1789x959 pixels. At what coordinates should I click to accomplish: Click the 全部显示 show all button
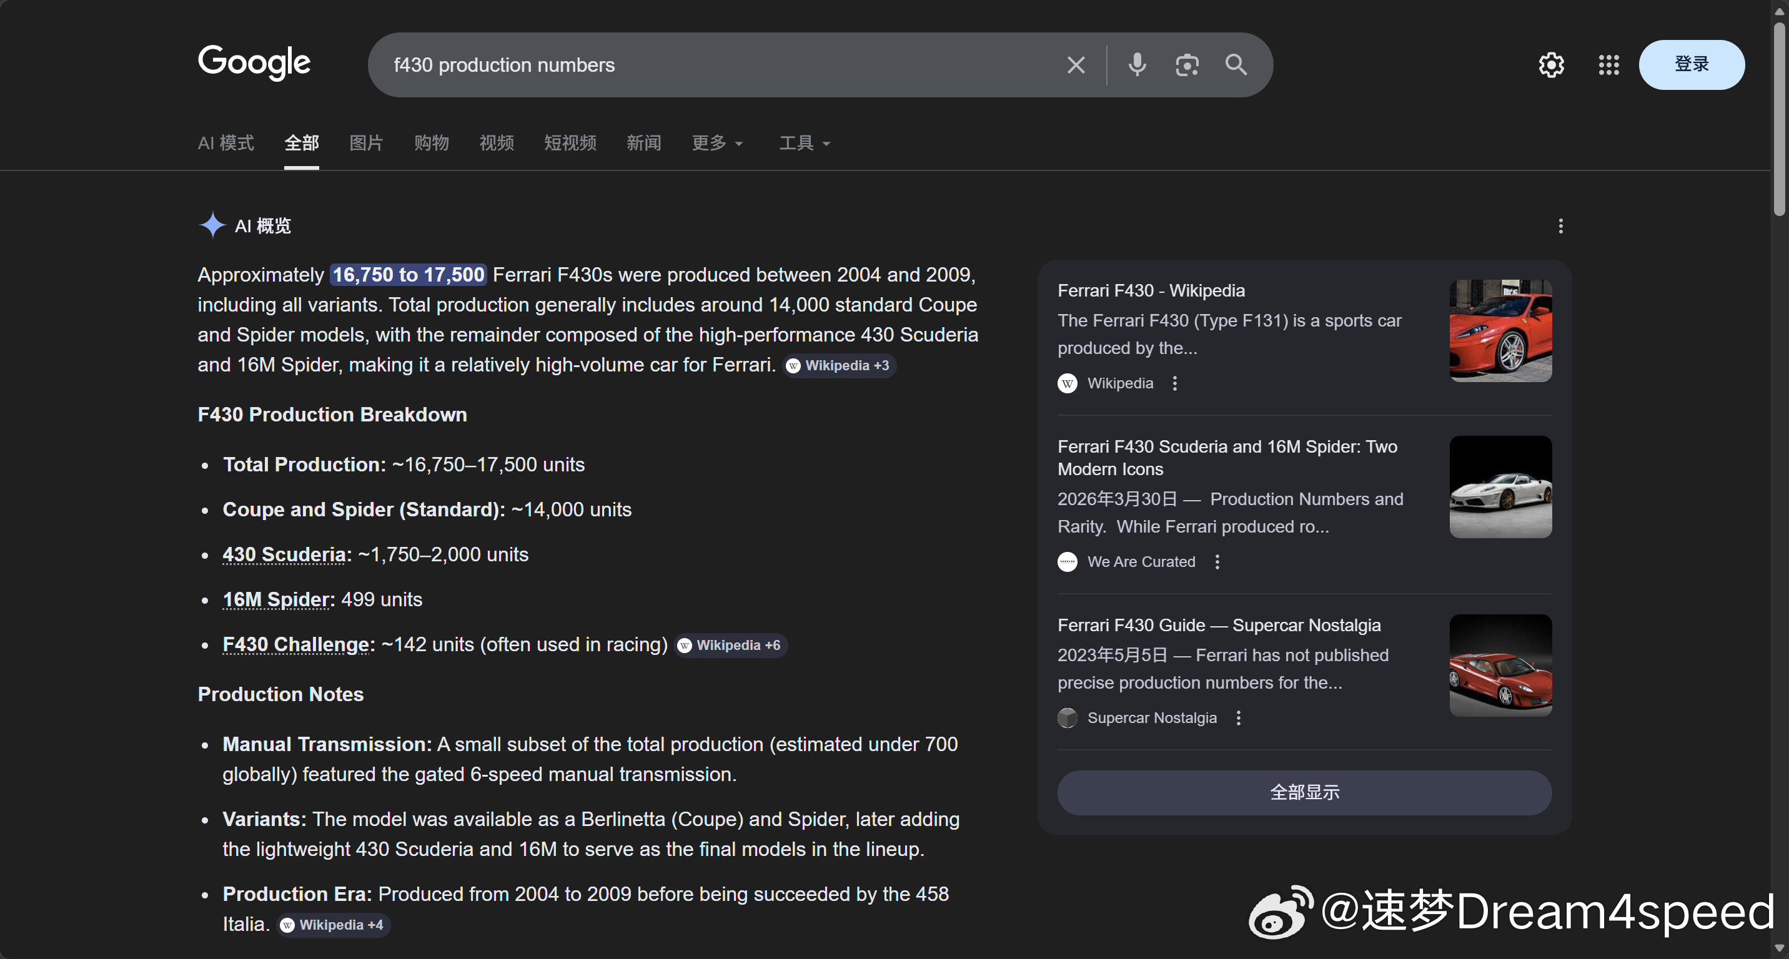[x=1304, y=792]
